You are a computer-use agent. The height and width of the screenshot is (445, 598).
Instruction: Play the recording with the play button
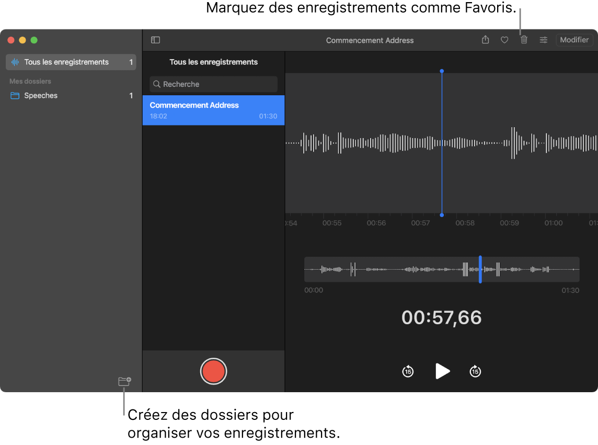point(442,371)
